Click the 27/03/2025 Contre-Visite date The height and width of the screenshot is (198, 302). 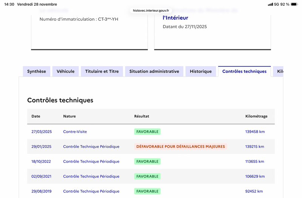pyautogui.click(x=42, y=132)
